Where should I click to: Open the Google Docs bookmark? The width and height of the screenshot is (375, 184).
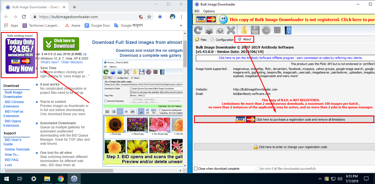point(97,26)
